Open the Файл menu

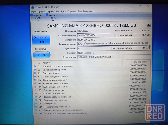[x=34, y=11]
